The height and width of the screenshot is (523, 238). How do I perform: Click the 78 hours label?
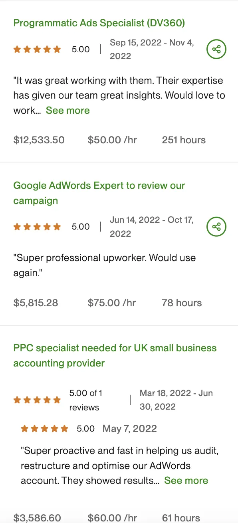pos(182,303)
